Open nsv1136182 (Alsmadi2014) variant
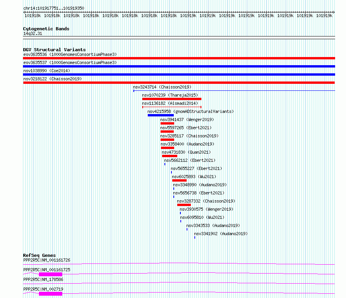 [170, 103]
